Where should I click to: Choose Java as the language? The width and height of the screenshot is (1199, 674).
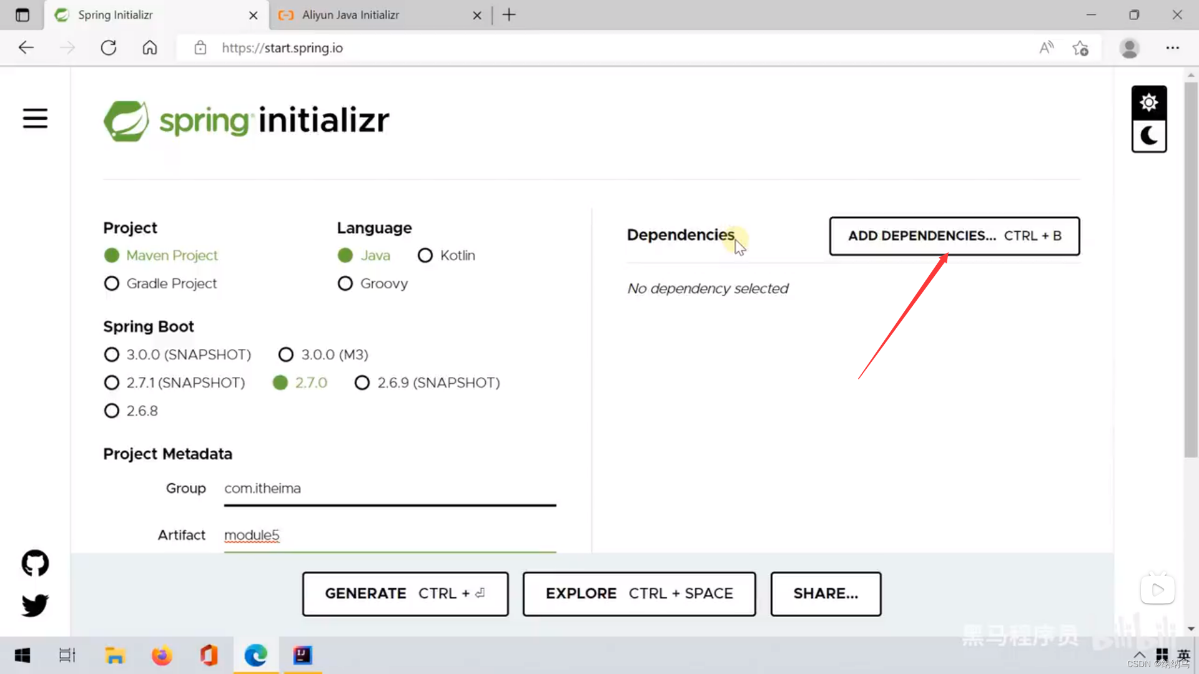(x=364, y=255)
